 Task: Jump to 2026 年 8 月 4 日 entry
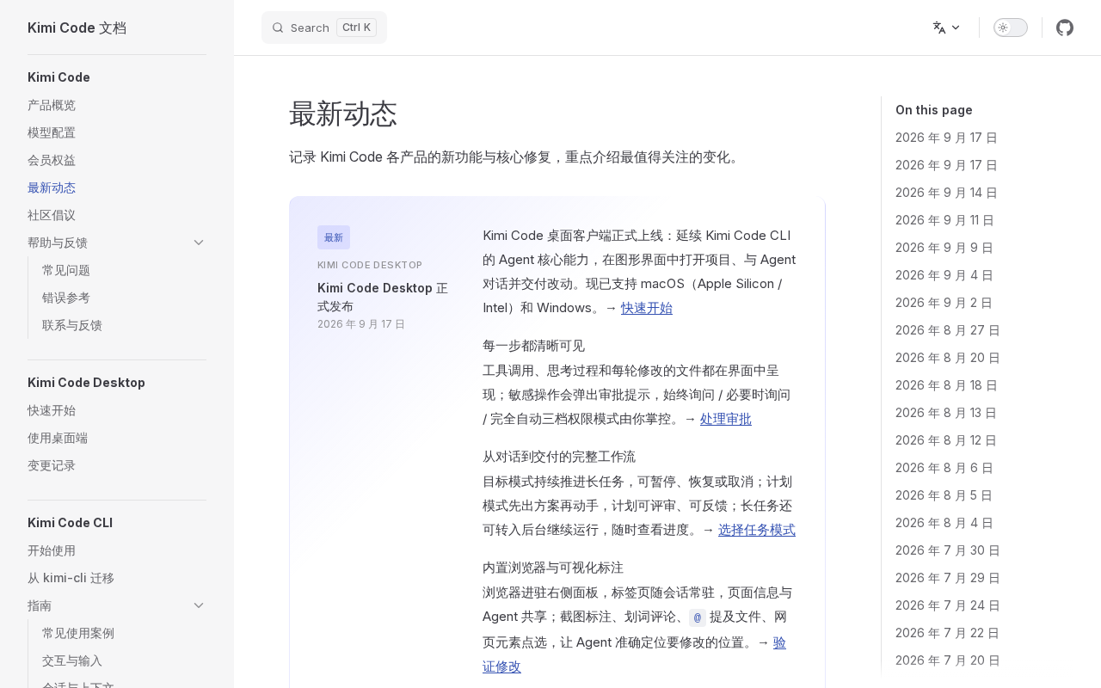pos(944,523)
